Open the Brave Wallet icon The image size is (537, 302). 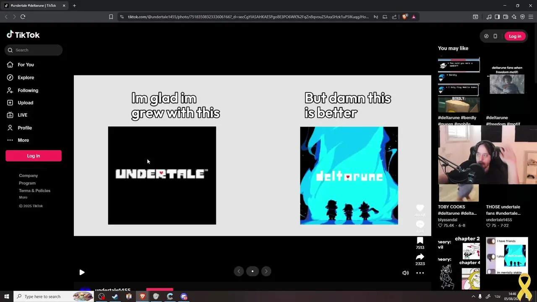[506, 17]
